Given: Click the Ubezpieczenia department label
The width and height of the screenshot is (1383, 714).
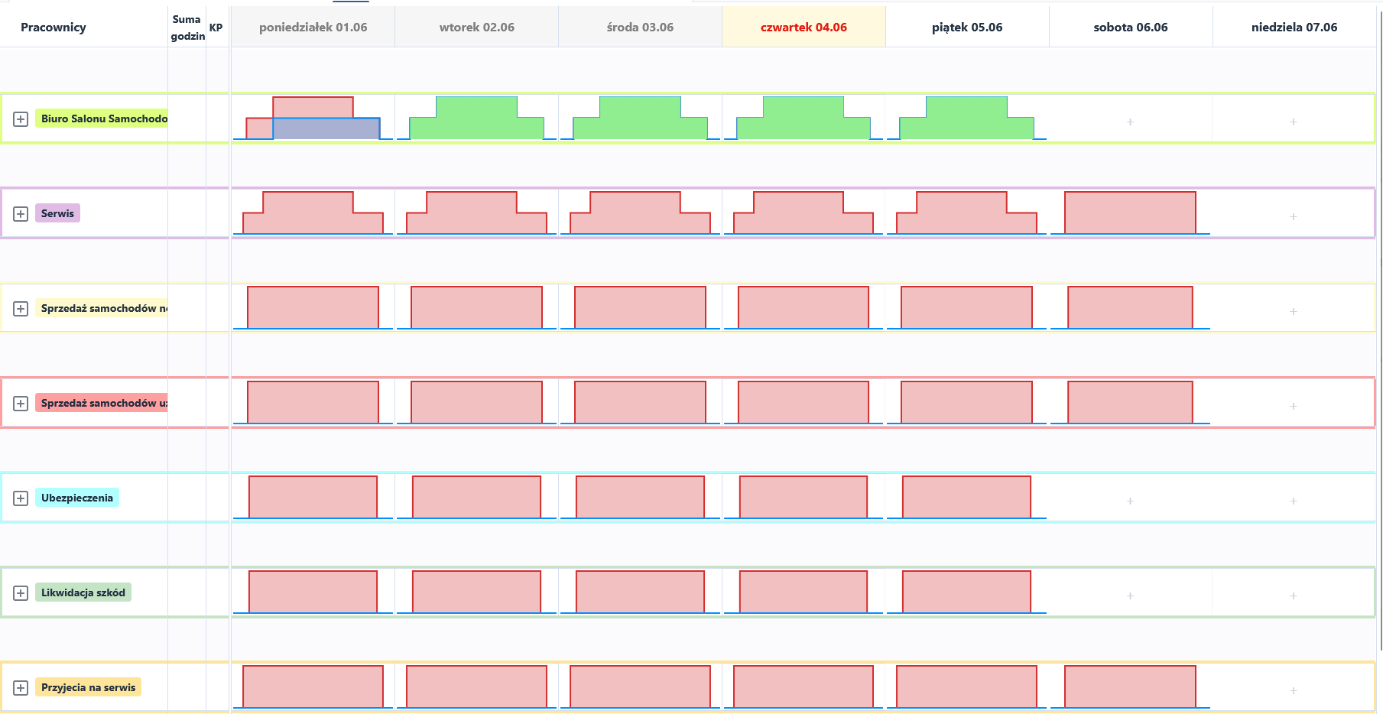Looking at the screenshot, I should pos(76,498).
